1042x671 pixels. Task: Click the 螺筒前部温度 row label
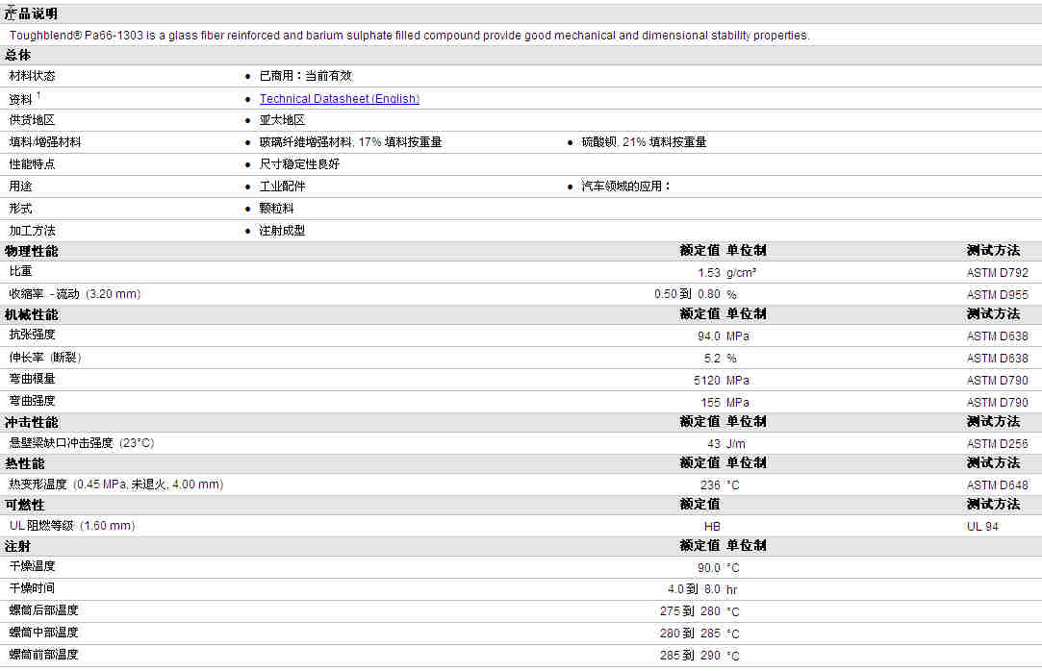tap(43, 655)
